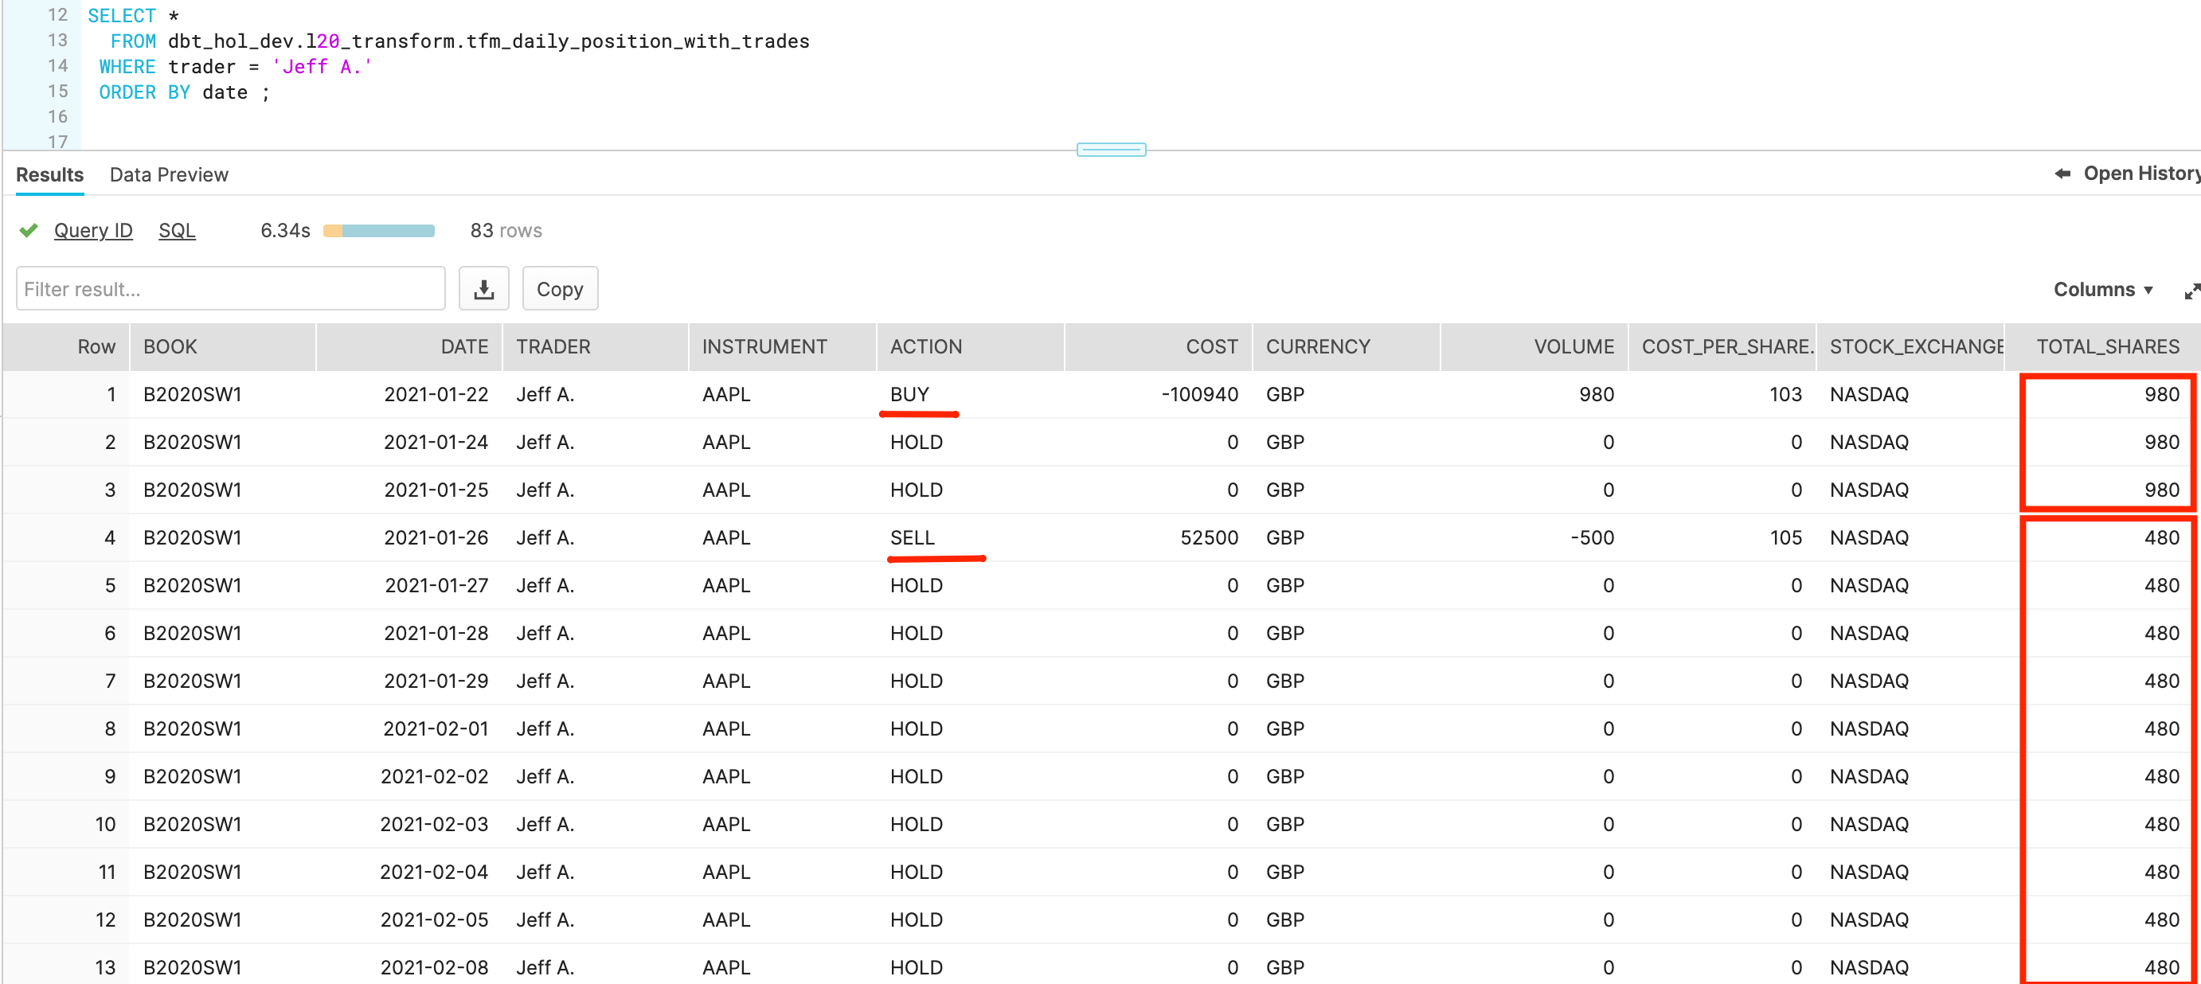Select the Results tab

(49, 175)
